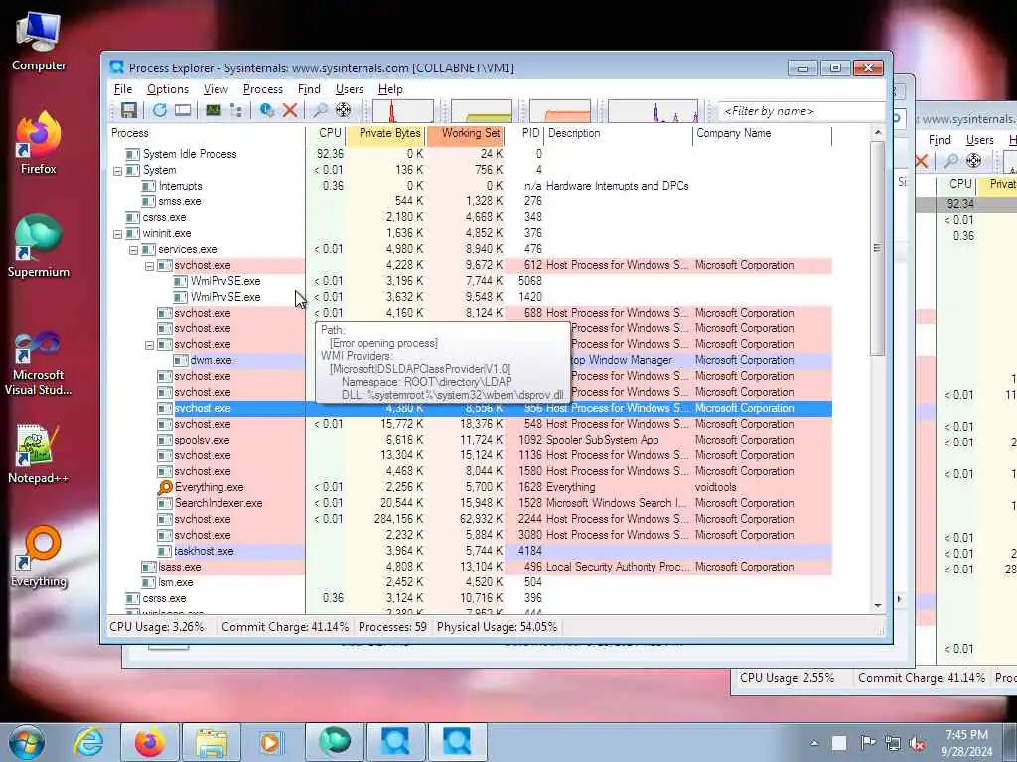
Task: Open the Users menu in front window
Action: click(349, 89)
